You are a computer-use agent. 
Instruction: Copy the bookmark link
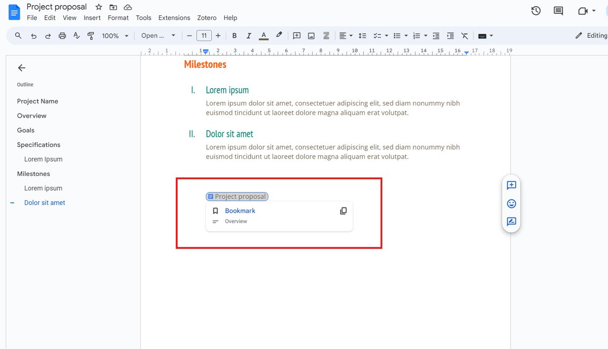pyautogui.click(x=344, y=211)
